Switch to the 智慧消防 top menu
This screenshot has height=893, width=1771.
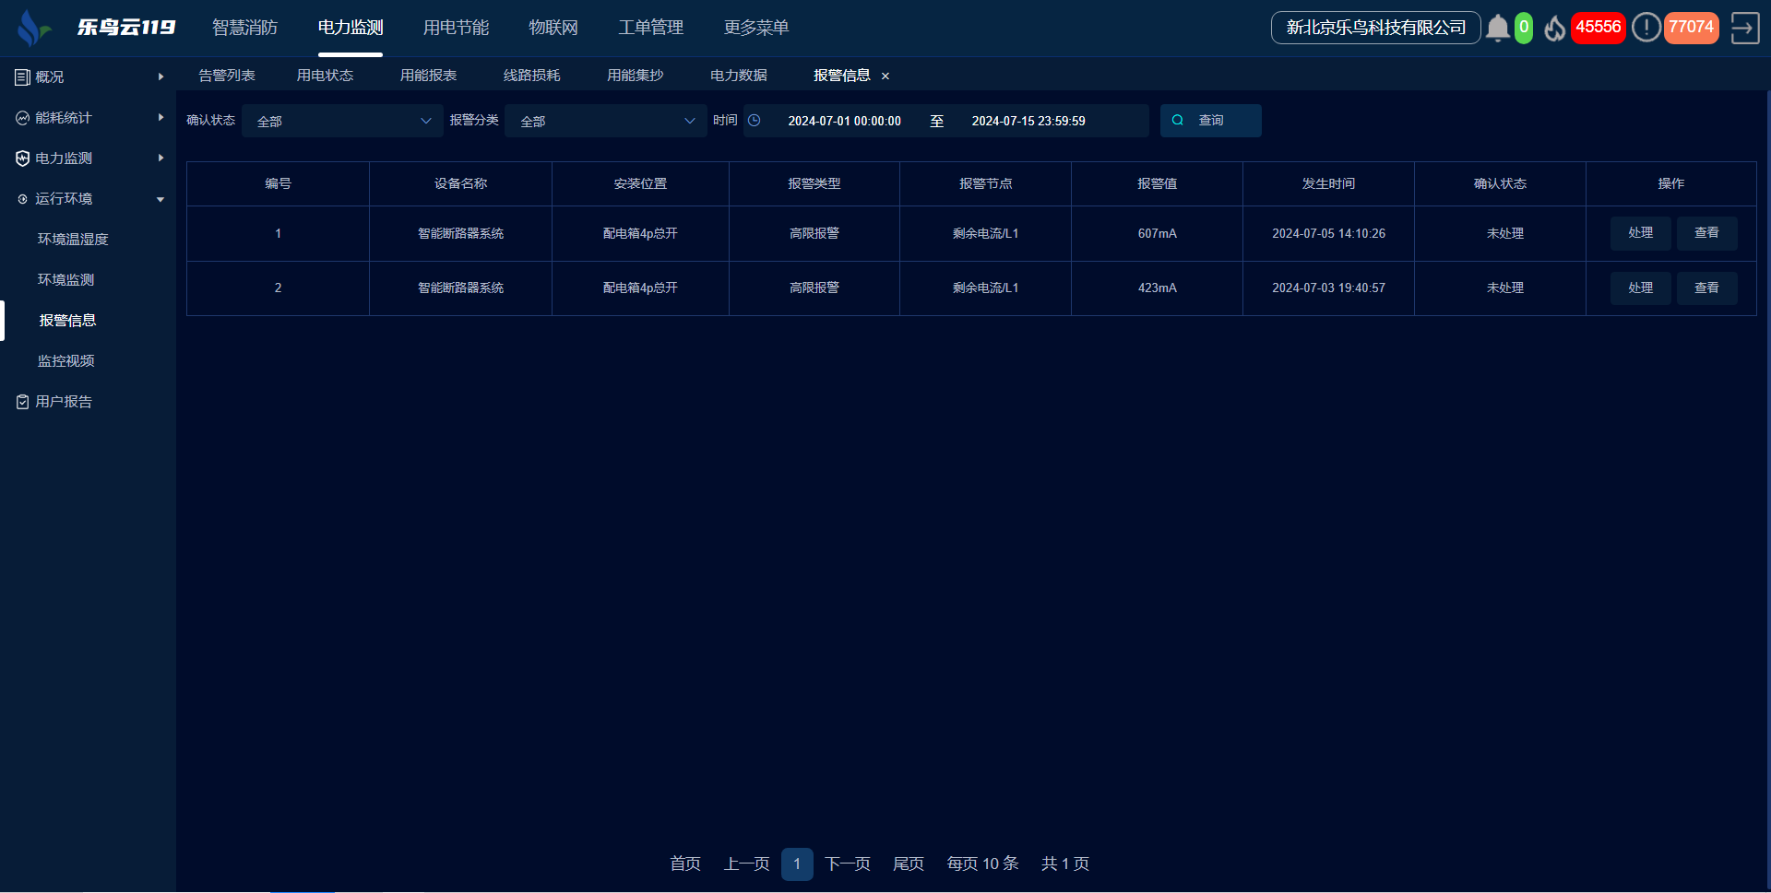(244, 28)
